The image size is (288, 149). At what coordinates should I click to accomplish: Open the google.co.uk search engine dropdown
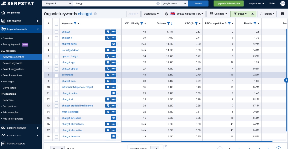(x=174, y=3)
